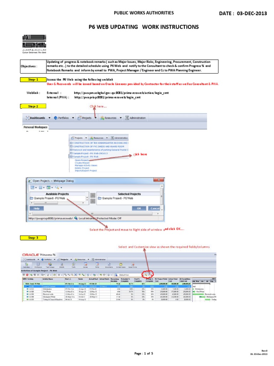Click the Create Project link
Viewport: 274px width, 366px height.
82,163
